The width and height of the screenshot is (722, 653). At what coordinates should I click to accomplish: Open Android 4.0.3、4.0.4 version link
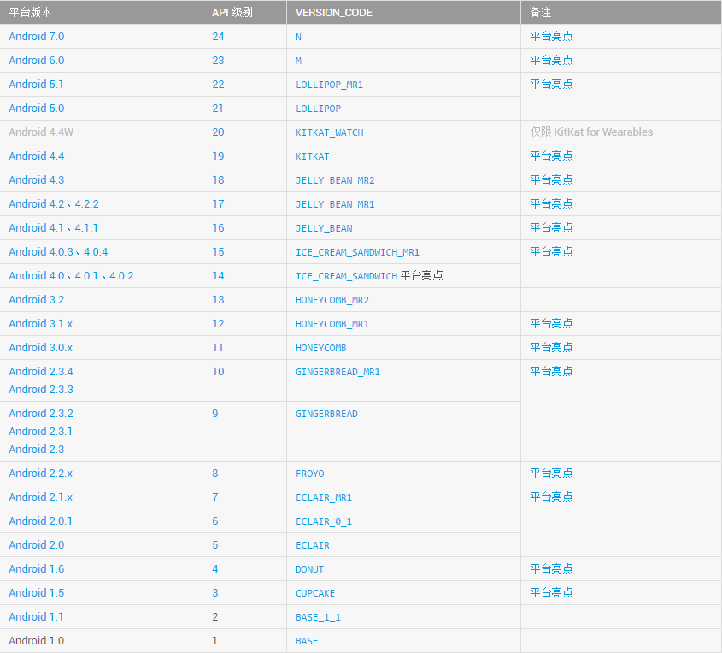[58, 252]
